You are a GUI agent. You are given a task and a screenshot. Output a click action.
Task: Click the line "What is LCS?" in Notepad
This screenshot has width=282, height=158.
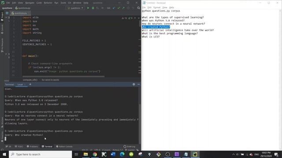(x=151, y=37)
